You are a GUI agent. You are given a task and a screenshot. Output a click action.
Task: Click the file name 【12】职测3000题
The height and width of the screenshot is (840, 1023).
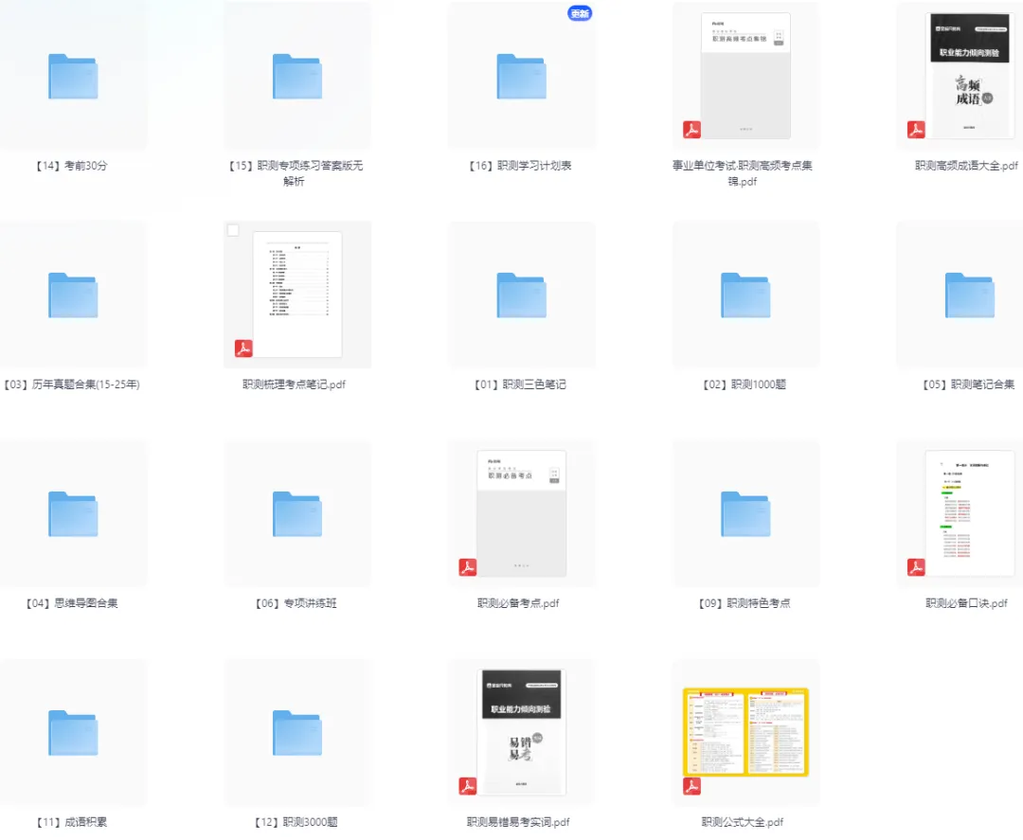pos(296,822)
